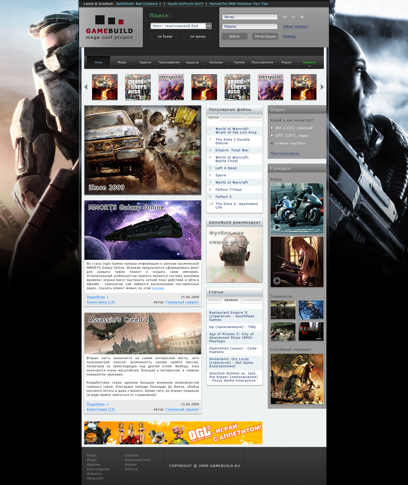This screenshot has width=408, height=485.
Task: Go to Пользователи in the navigation bar
Action: 262,63
